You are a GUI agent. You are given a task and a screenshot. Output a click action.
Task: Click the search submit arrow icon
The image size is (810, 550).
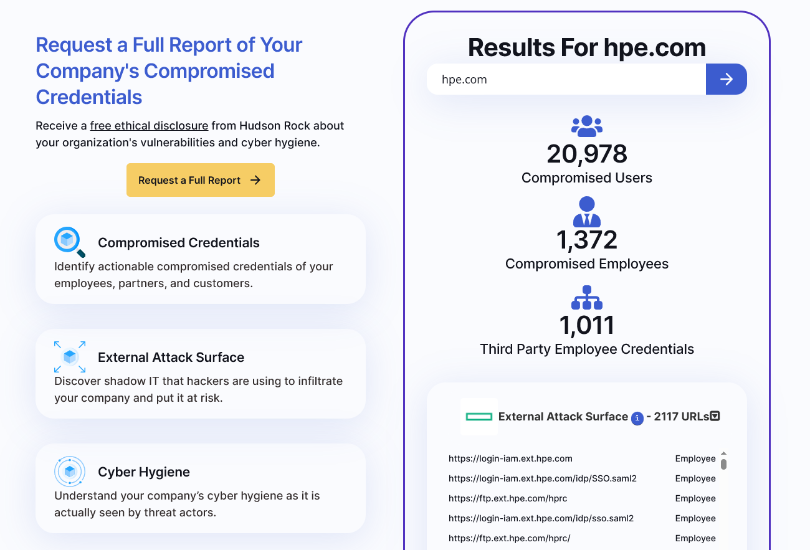pos(727,79)
